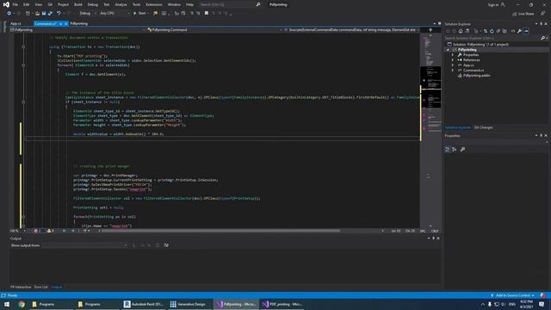Click the Collapse All icon in Solution Explorer
Viewport: 551px width, 310px height.
(498, 31)
